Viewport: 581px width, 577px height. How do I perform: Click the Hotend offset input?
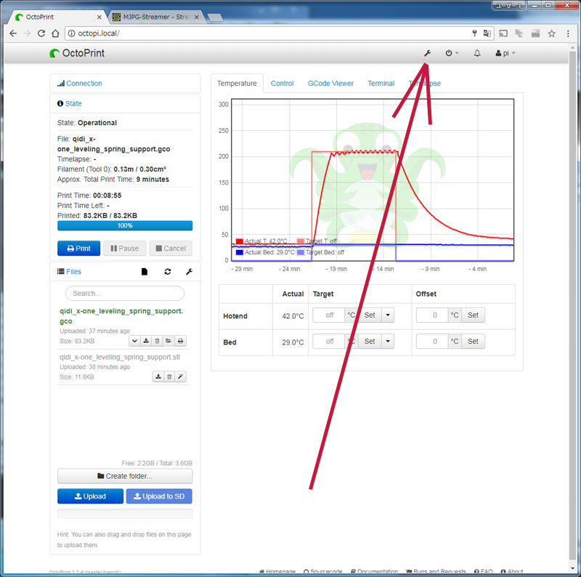[x=432, y=315]
